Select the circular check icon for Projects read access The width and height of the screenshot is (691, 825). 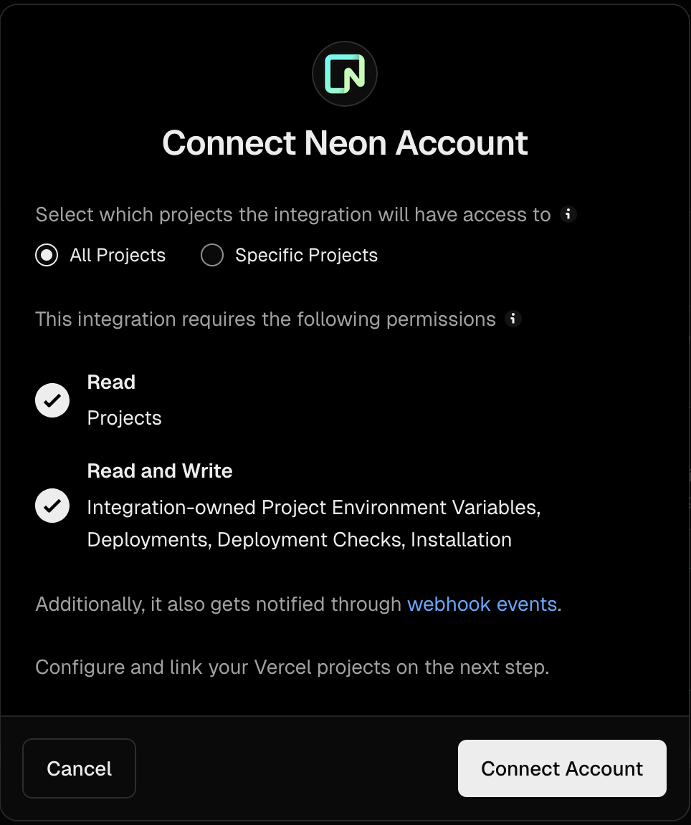coord(52,400)
